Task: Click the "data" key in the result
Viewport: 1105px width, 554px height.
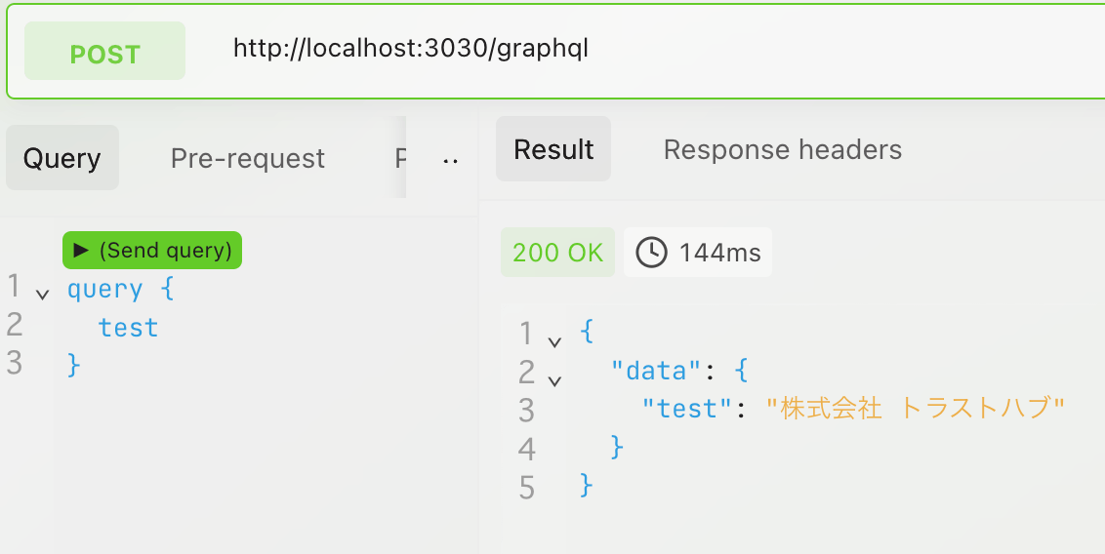Action: pyautogui.click(x=656, y=371)
